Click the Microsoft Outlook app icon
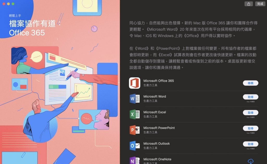The image size is (267, 164). [135, 146]
